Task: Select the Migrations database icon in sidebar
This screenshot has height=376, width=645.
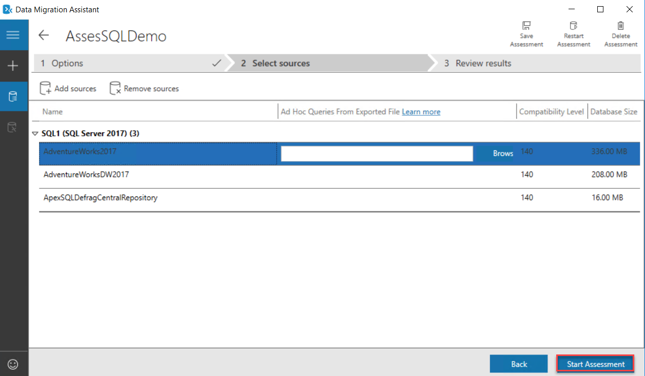Action: point(13,127)
